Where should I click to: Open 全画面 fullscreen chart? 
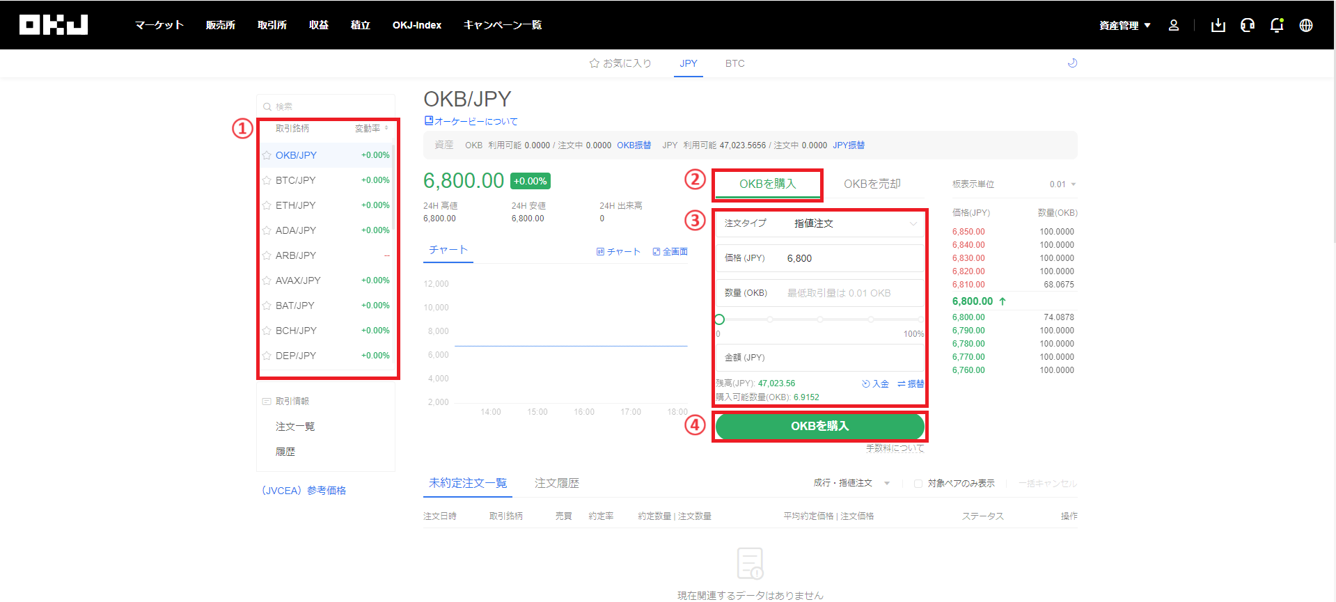coord(670,252)
